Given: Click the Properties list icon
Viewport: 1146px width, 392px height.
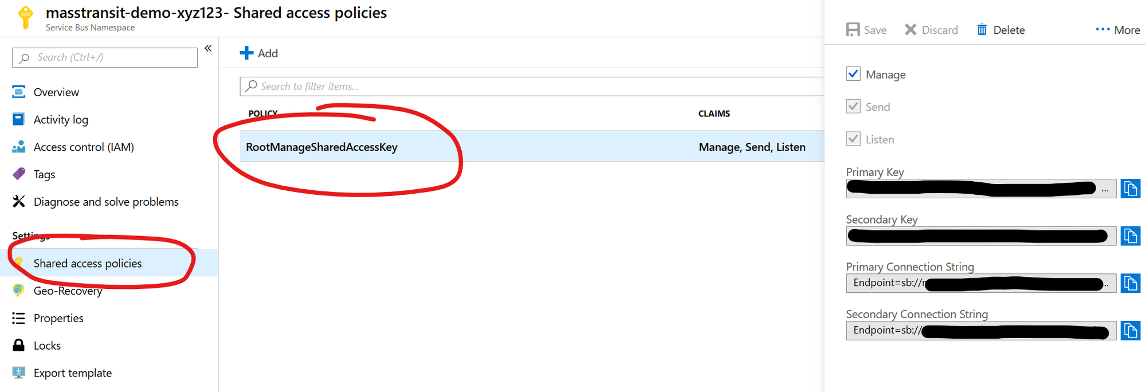Looking at the screenshot, I should coord(19,318).
